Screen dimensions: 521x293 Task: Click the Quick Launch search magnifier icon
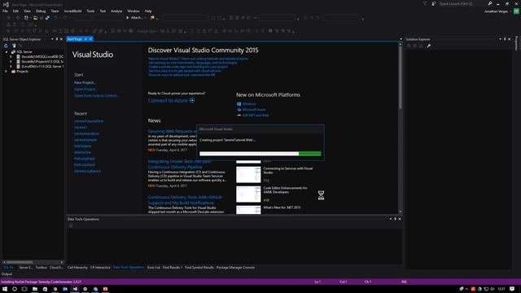click(490, 3)
